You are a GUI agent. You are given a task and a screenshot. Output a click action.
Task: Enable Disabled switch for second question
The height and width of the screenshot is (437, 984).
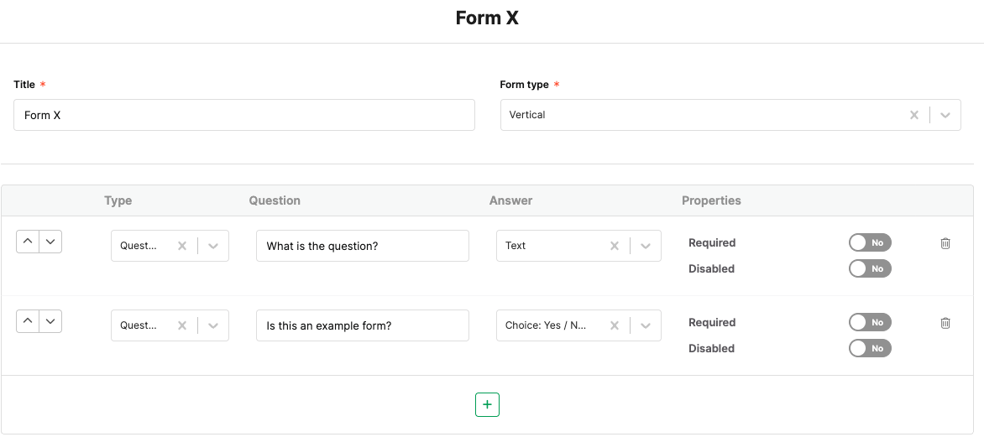(x=869, y=348)
